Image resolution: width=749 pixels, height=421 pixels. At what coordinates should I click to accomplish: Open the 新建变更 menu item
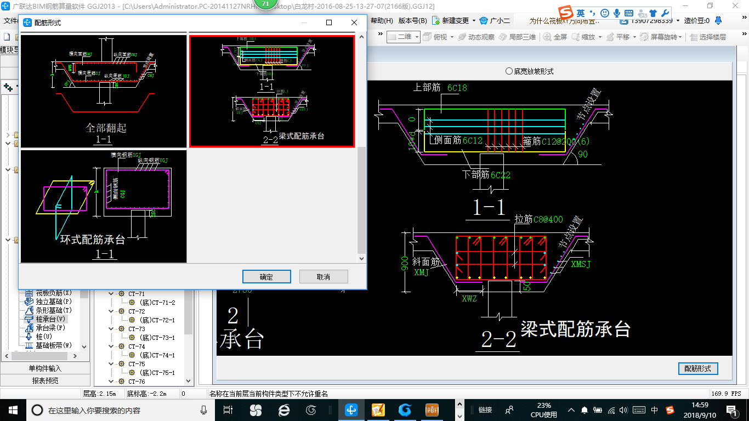(x=453, y=21)
